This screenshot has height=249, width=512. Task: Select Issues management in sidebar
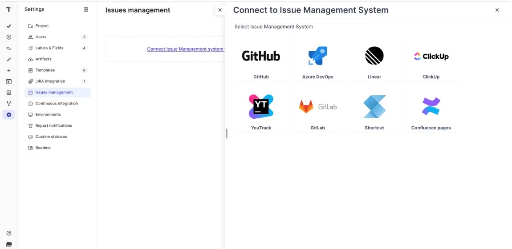click(58, 92)
